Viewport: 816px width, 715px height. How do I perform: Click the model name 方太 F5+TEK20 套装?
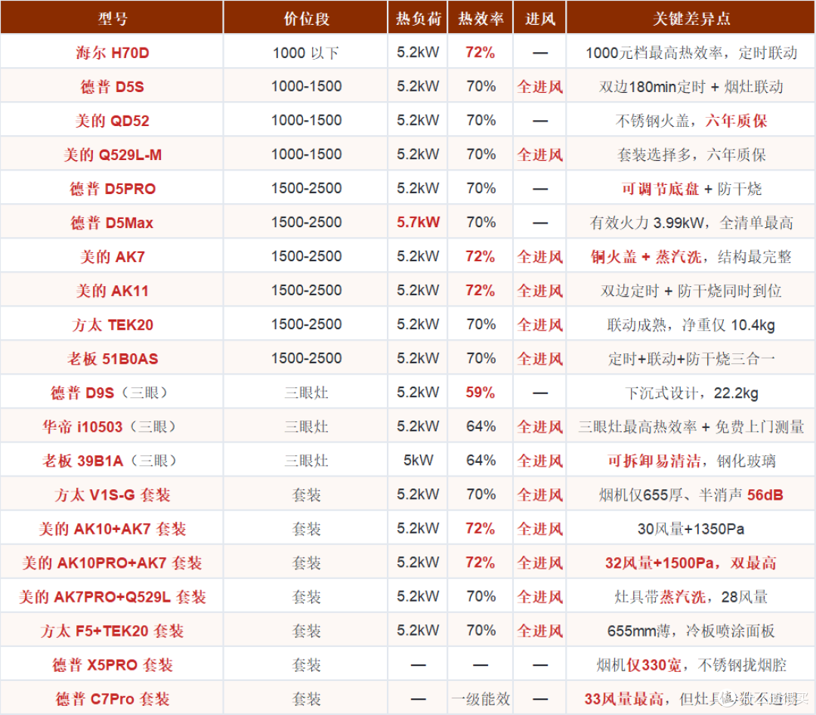pos(113,630)
